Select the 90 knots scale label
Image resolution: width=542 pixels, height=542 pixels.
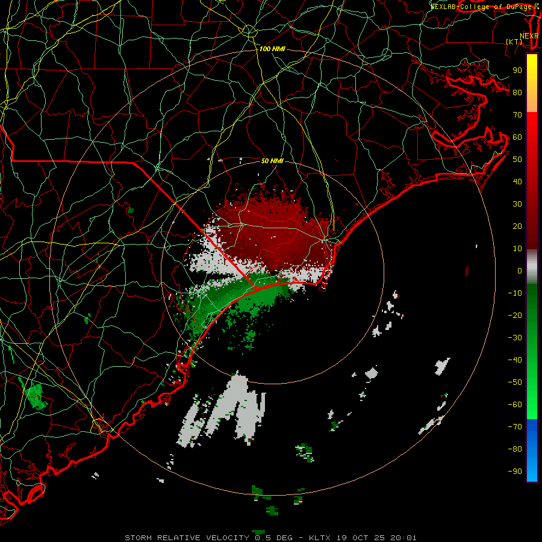click(517, 70)
